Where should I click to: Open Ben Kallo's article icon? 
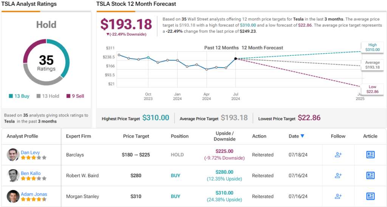[370, 175]
